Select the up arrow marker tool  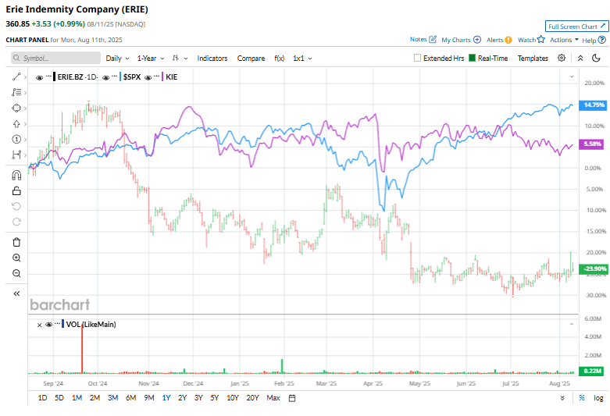tap(16, 124)
